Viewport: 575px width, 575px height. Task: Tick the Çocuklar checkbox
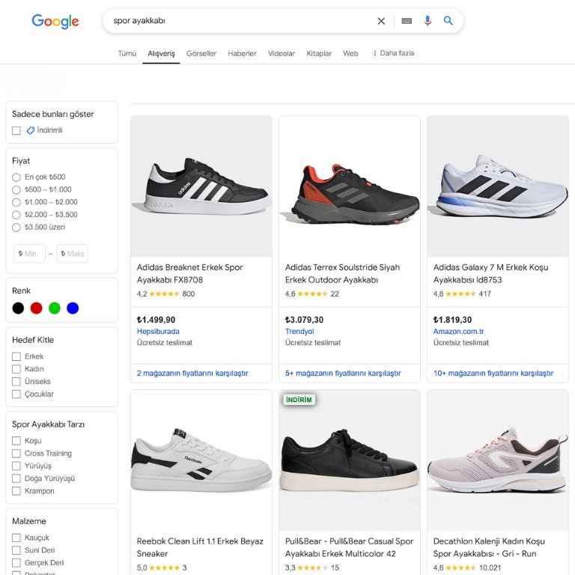pos(16,394)
